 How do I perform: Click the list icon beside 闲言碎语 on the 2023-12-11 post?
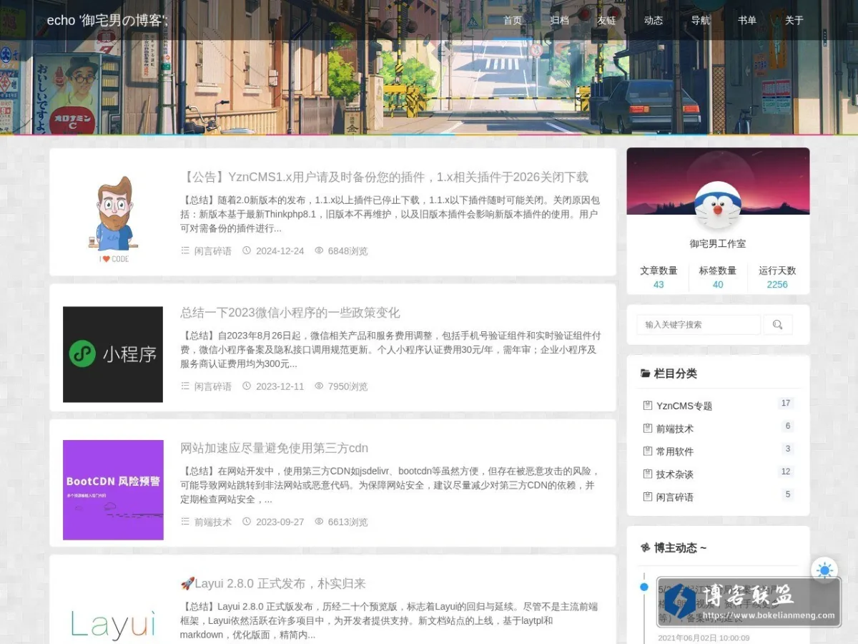point(185,386)
